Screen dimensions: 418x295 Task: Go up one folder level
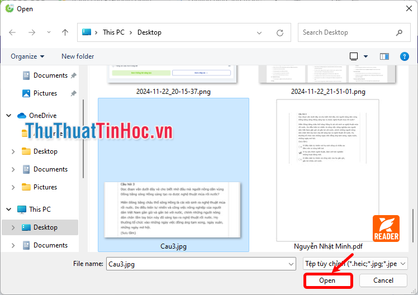pyautogui.click(x=65, y=32)
